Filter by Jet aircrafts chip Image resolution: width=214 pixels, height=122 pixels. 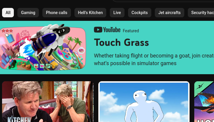click(x=170, y=13)
